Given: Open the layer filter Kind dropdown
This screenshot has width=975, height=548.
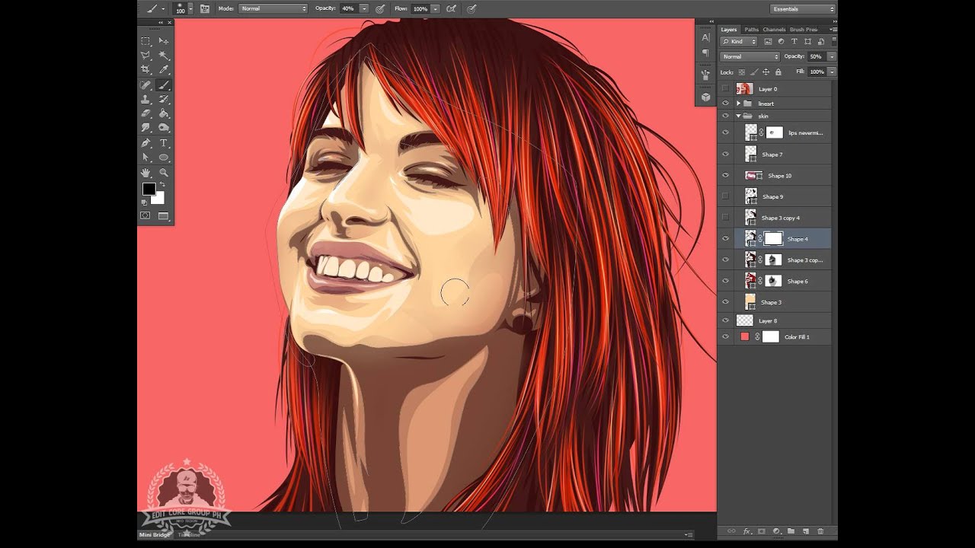Looking at the screenshot, I should (739, 41).
